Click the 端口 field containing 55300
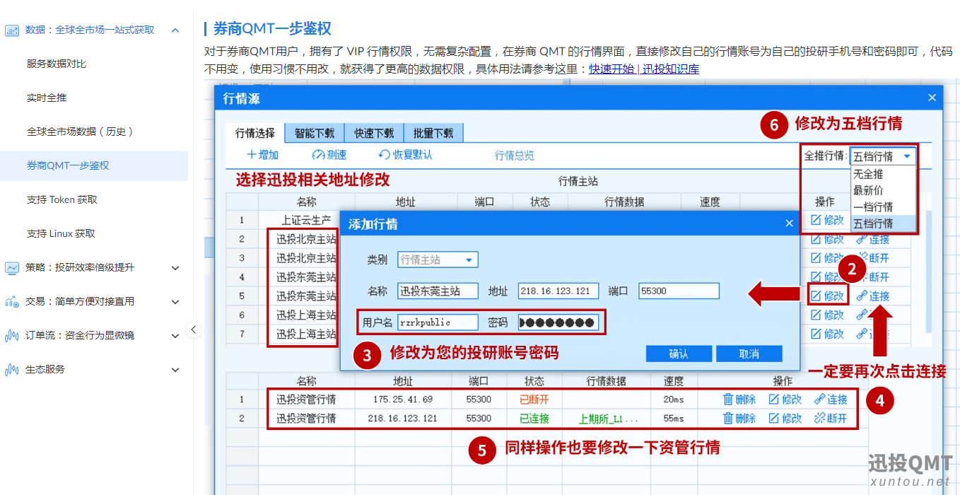This screenshot has width=960, height=495. [x=679, y=291]
